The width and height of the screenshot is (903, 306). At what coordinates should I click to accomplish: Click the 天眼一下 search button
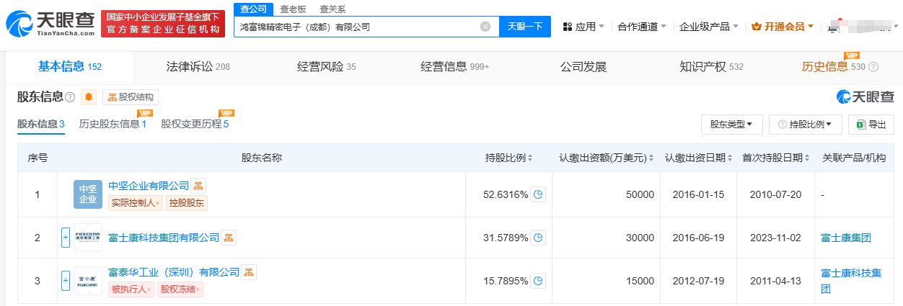tap(525, 27)
